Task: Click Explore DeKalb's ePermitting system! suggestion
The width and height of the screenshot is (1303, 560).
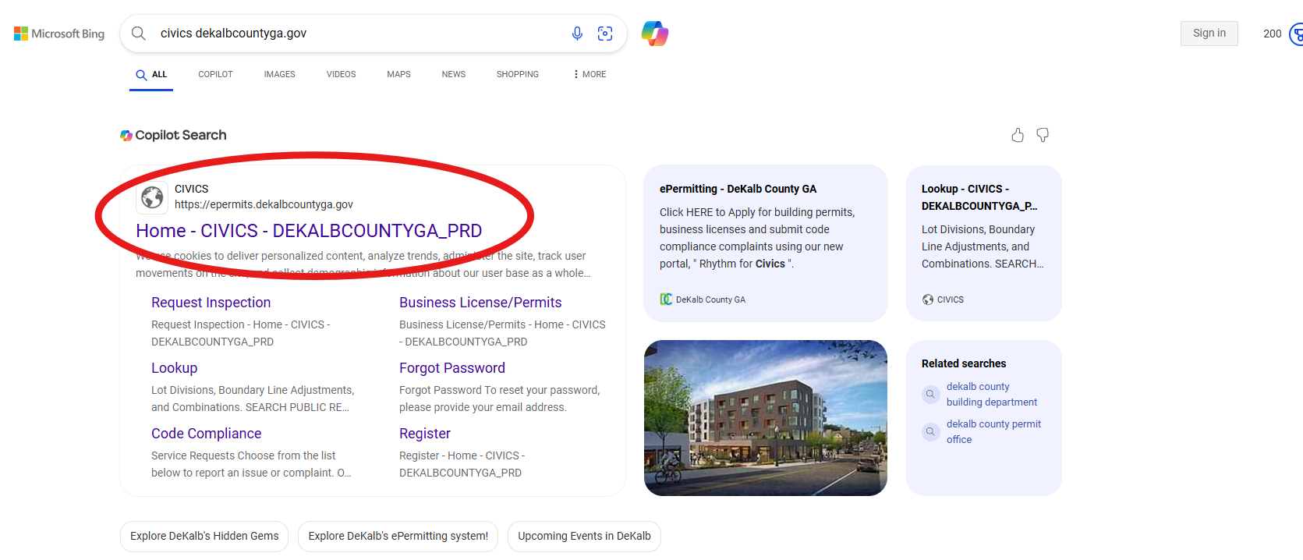Action: (x=398, y=537)
